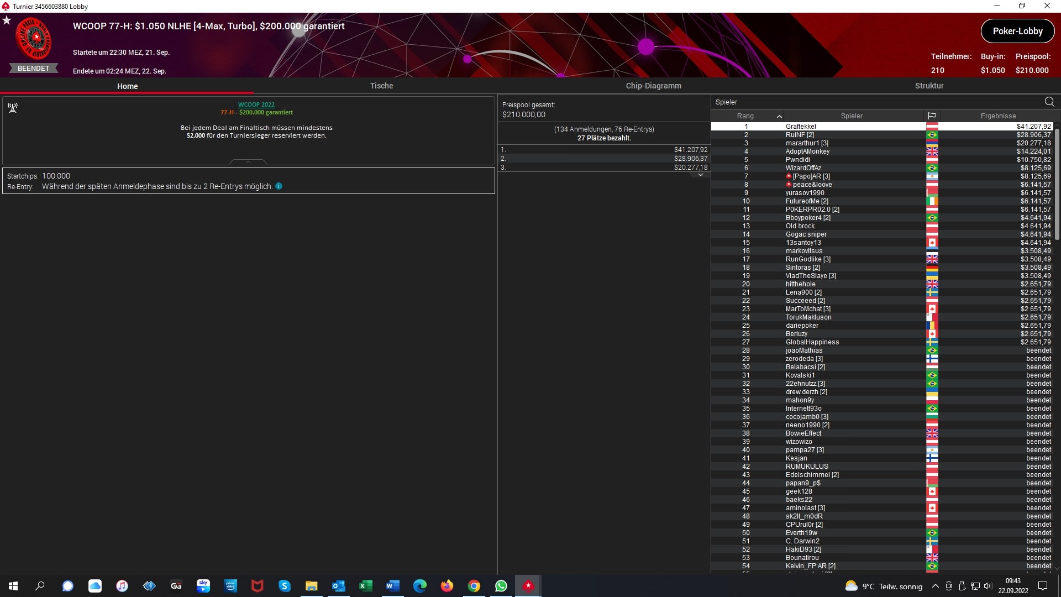Show hidden system tray icons
The height and width of the screenshot is (597, 1061).
(935, 586)
